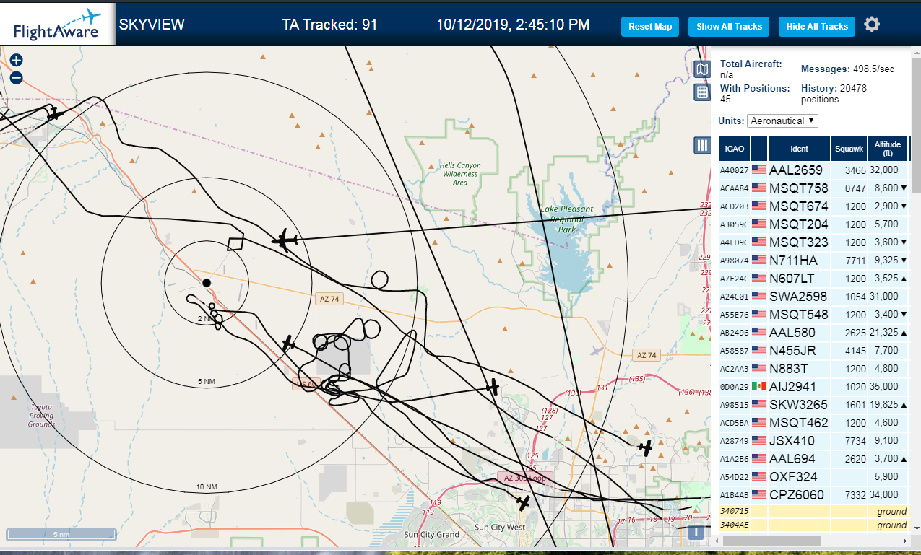
Task: Select the MSQT674 aircraft row
Action: (x=813, y=206)
